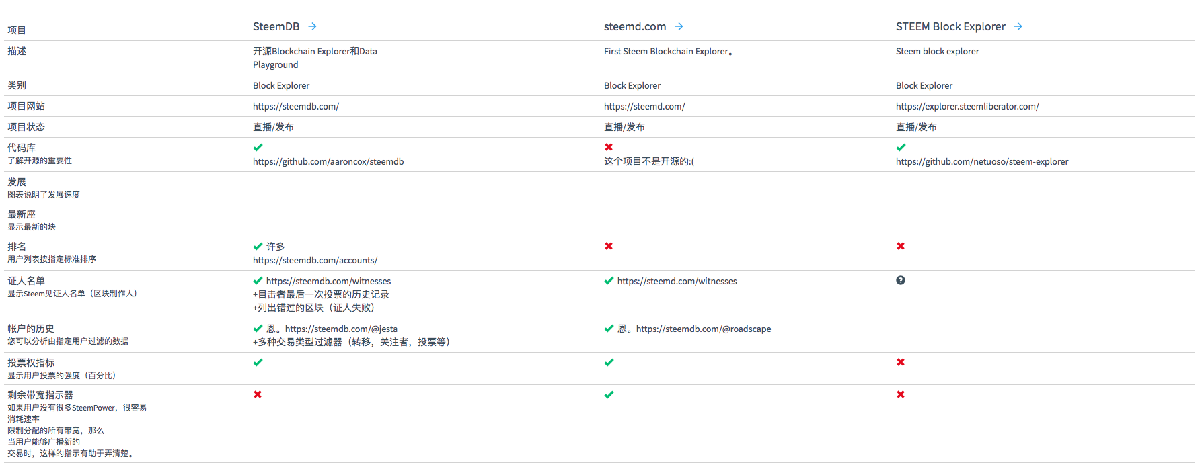Click the check before steemd.com/witnesses link
1202x473 pixels.
tap(609, 281)
